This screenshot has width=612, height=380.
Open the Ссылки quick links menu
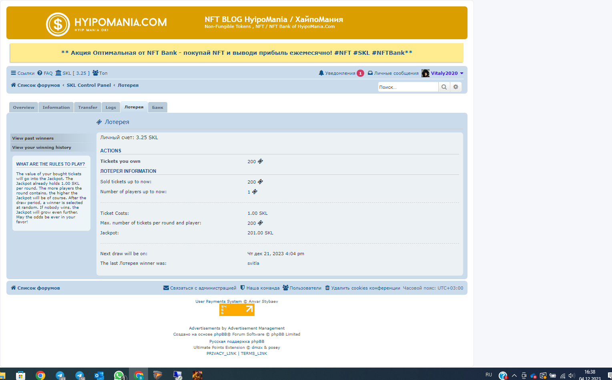click(x=23, y=73)
